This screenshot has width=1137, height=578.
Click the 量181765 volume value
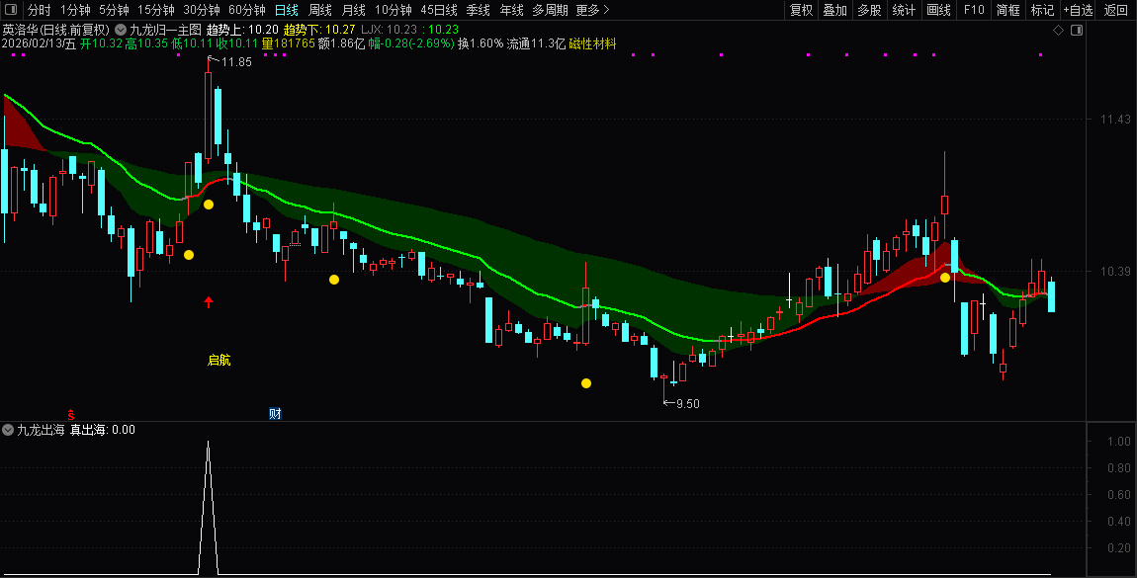tap(288, 43)
